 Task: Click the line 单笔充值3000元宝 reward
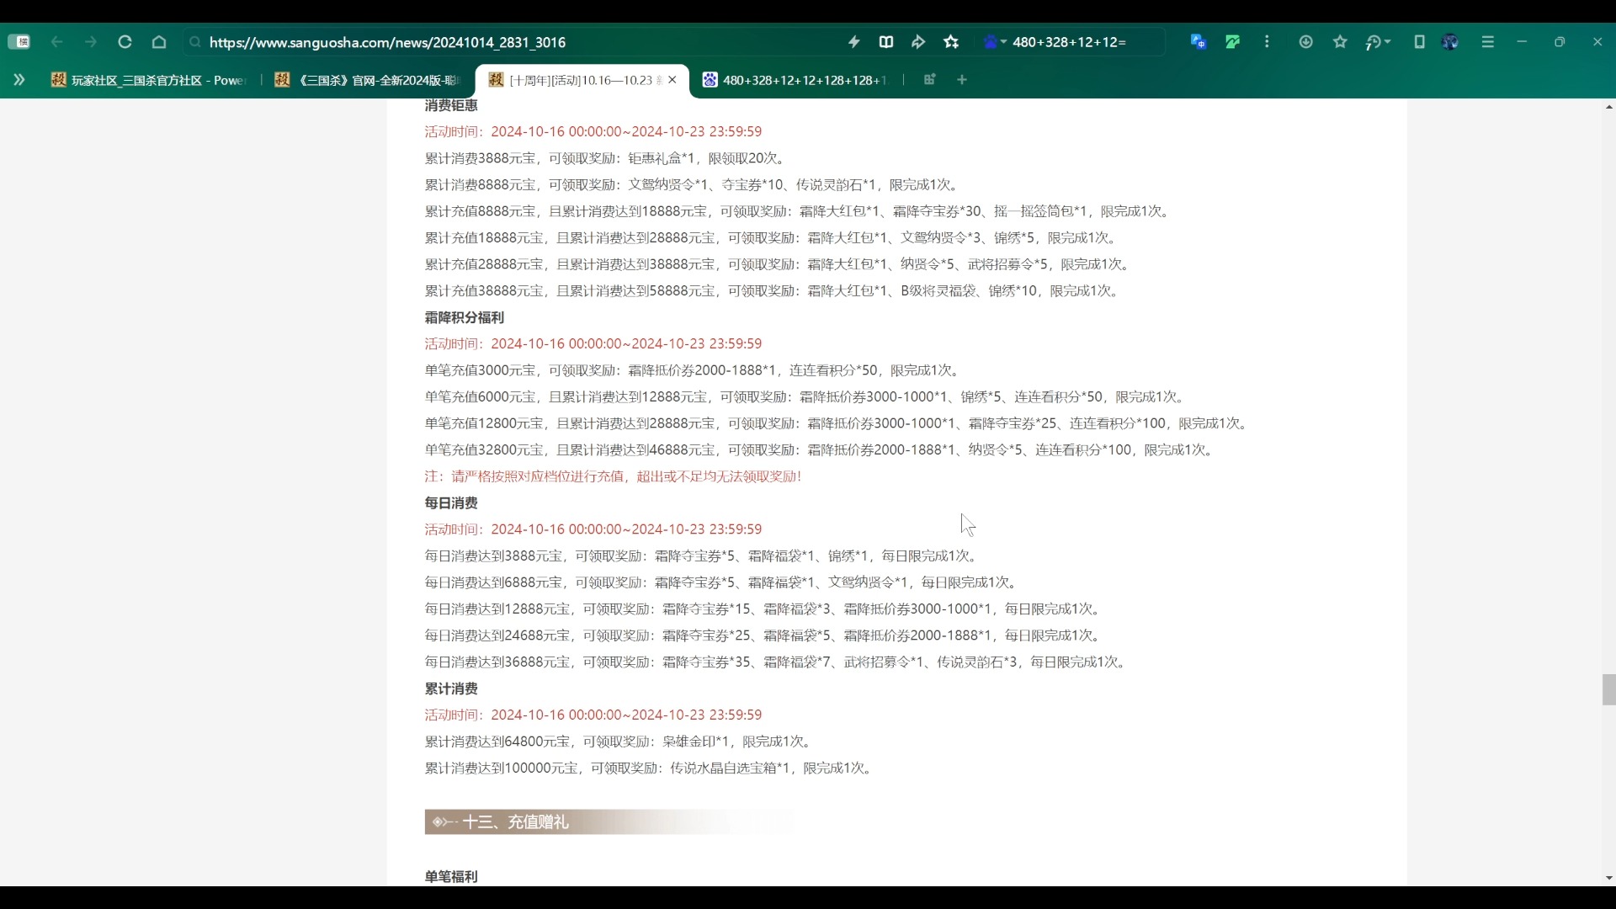pyautogui.click(x=694, y=370)
